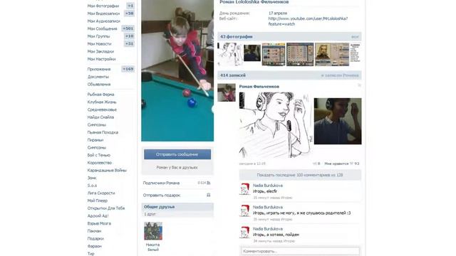Click Отправить подарок link
This screenshot has width=456, height=256.
coord(162,195)
